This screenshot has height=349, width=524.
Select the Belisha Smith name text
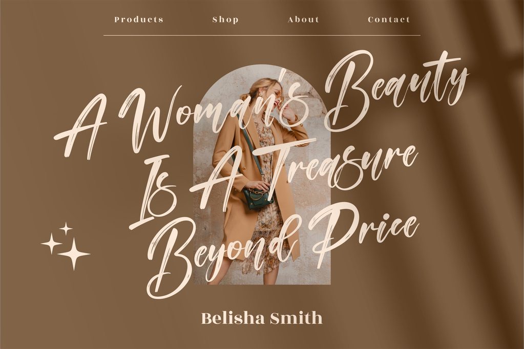click(262, 318)
